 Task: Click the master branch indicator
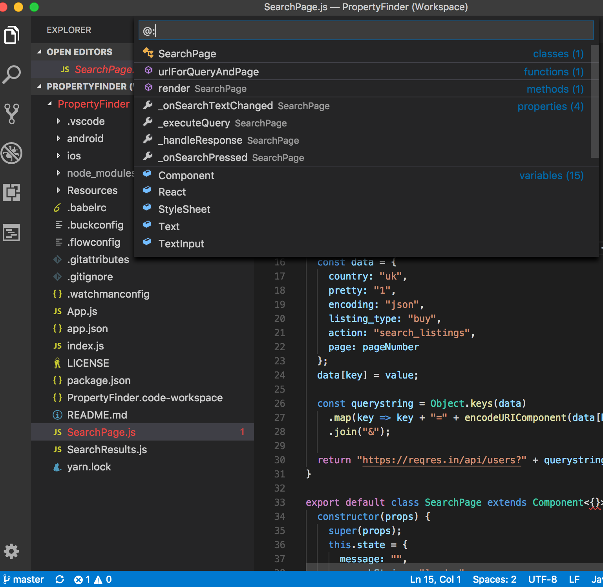[24, 580]
